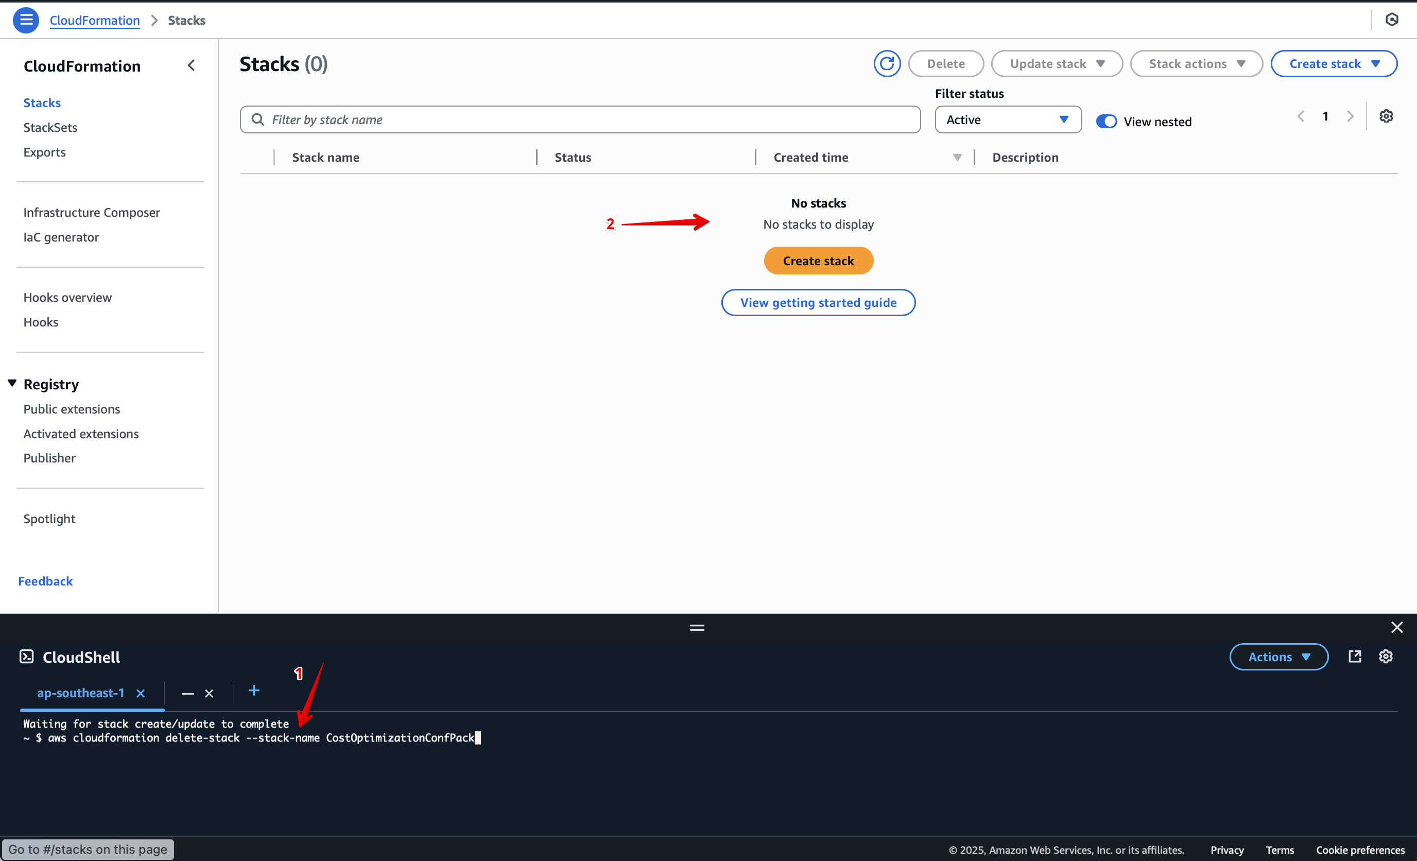Open the Active filter status dropdown

click(1008, 119)
